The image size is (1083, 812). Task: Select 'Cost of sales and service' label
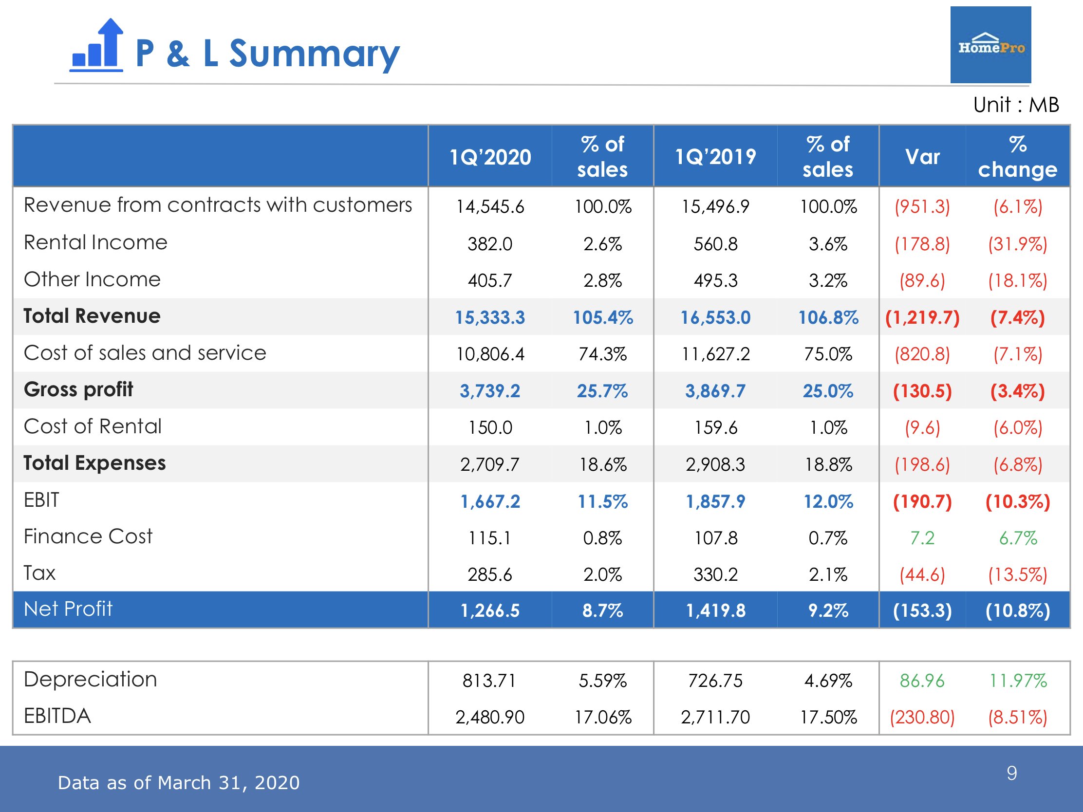[x=145, y=353]
